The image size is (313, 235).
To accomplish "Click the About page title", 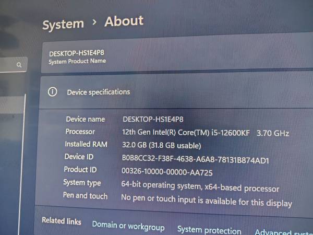I will (124, 21).
